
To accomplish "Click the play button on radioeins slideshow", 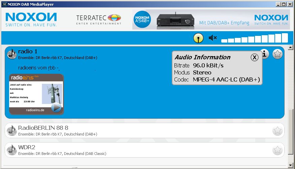I will point(56,108).
